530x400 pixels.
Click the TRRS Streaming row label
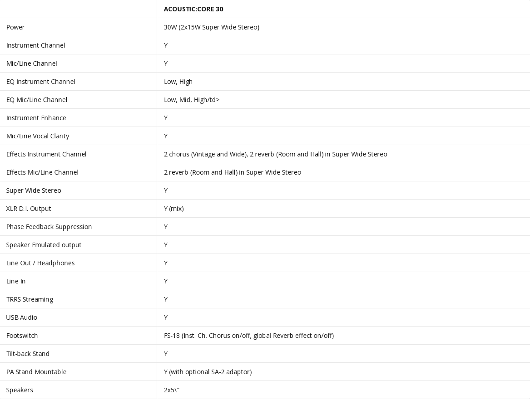(x=30, y=299)
